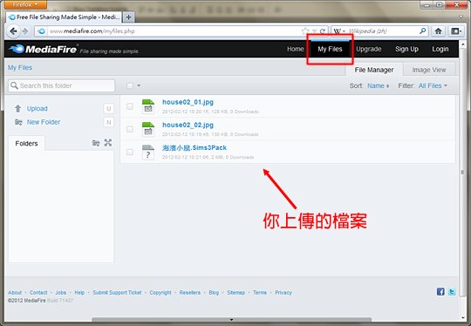Click the Upload arrow icon
Viewport: 471px width, 326px height.
18,108
